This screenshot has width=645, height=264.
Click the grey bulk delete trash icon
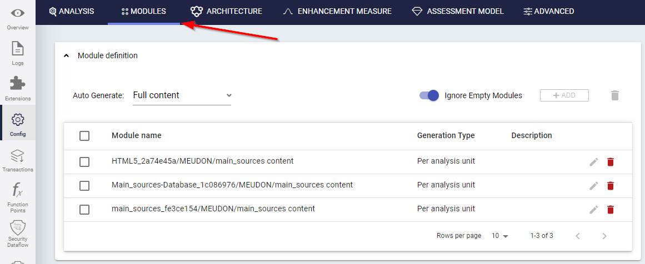coord(614,95)
